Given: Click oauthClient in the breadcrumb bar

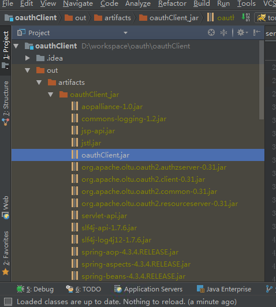Looking at the screenshot, I should pyautogui.click(x=31, y=18).
